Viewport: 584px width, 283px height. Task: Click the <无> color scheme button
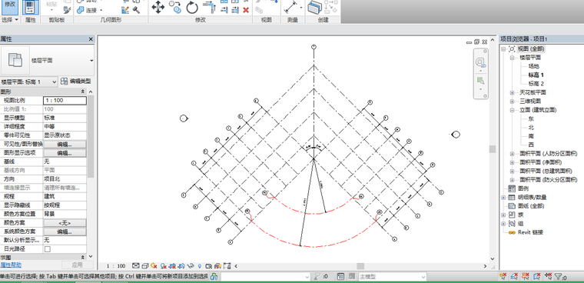pyautogui.click(x=65, y=223)
